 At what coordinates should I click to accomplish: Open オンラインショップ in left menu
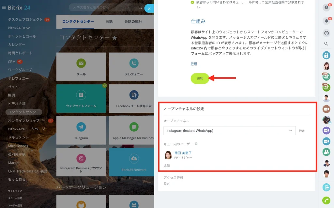[24, 121]
